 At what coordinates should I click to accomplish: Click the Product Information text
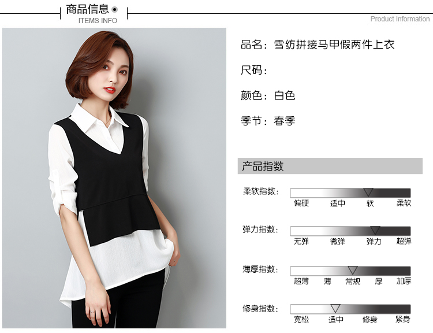(400, 19)
